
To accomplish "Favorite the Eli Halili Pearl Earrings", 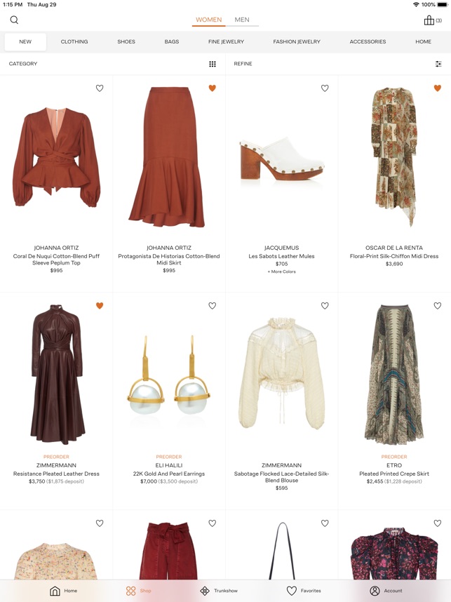I will [x=213, y=306].
